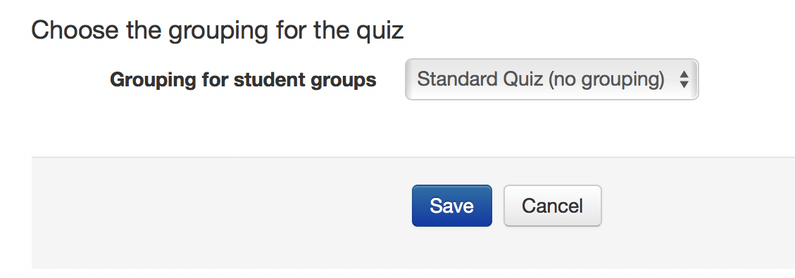Click the word 'Choose' in the heading
The image size is (795, 278).
[x=75, y=30]
